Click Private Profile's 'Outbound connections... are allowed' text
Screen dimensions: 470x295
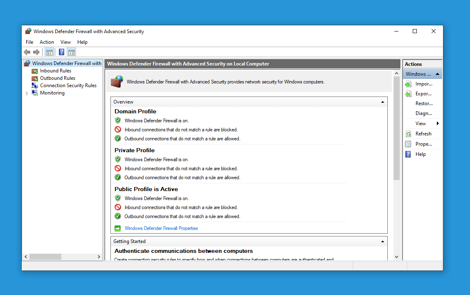tap(182, 178)
